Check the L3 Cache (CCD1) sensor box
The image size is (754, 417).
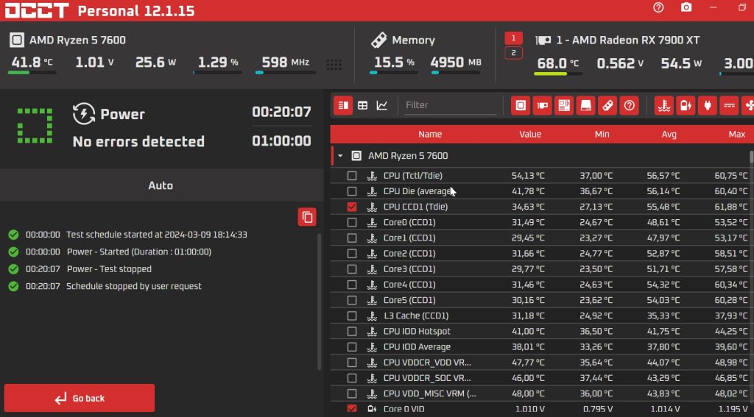tap(352, 316)
